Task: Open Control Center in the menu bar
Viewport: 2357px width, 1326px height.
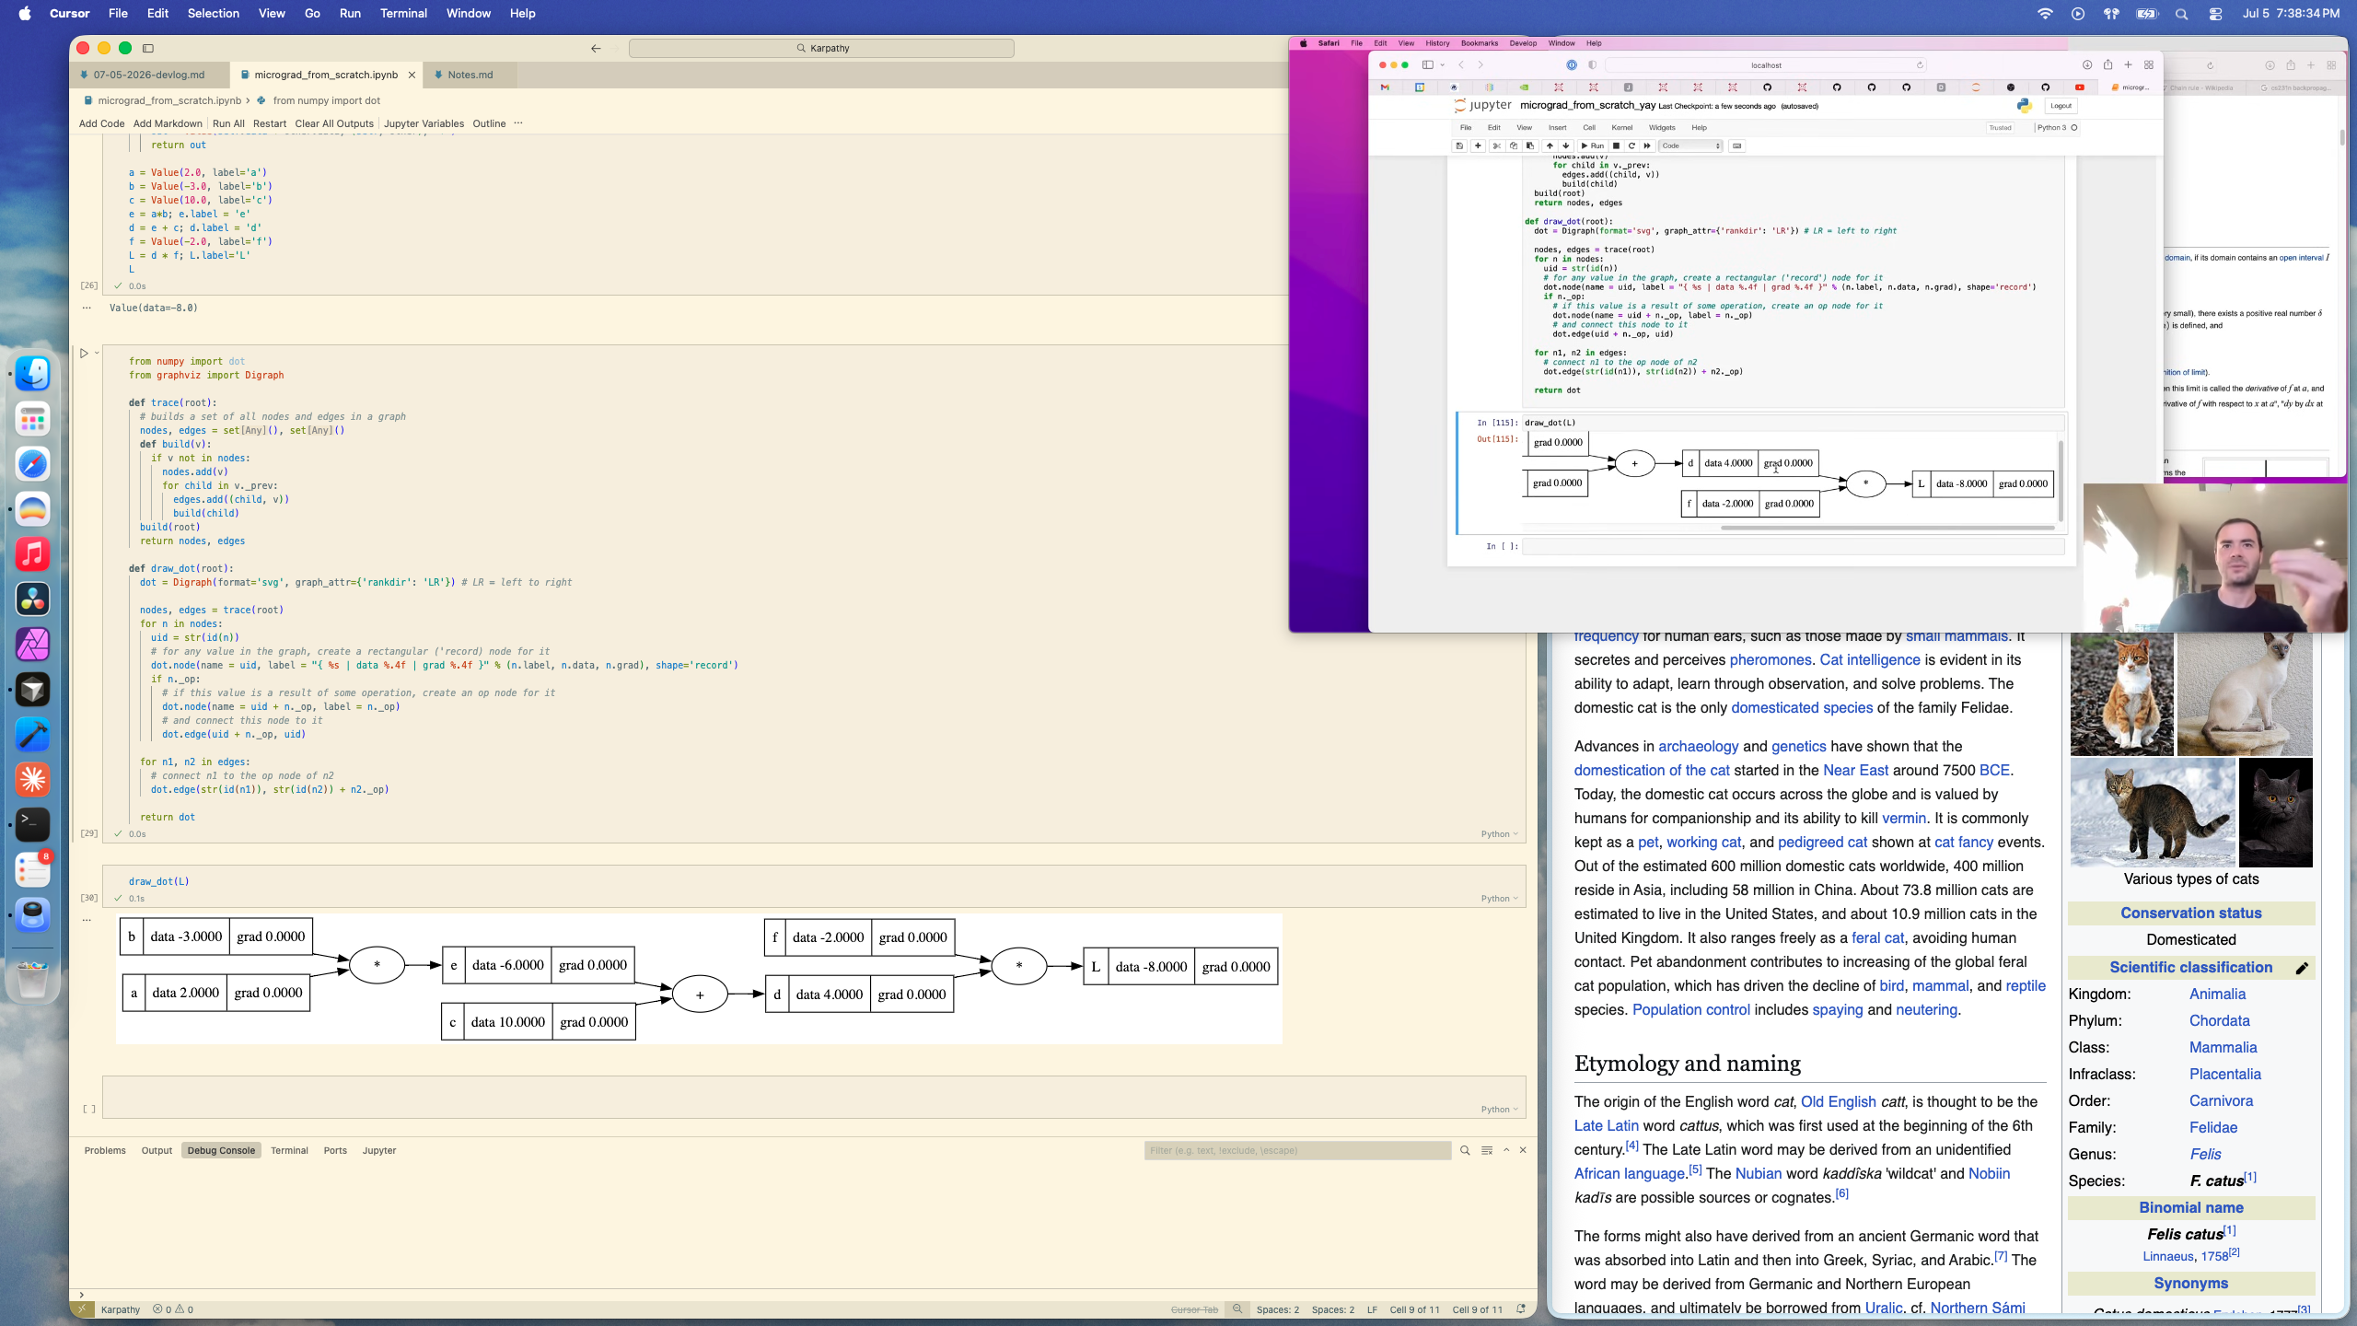Action: tap(2216, 13)
